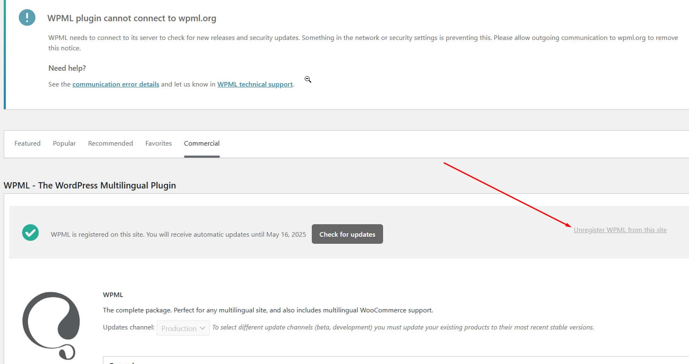Open the communication error details link
The image size is (689, 364).
[116, 84]
